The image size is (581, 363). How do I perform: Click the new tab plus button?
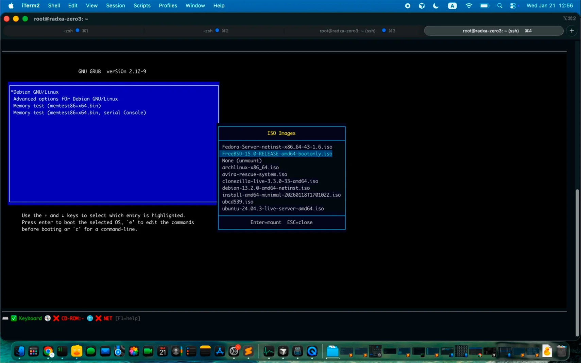(573, 31)
